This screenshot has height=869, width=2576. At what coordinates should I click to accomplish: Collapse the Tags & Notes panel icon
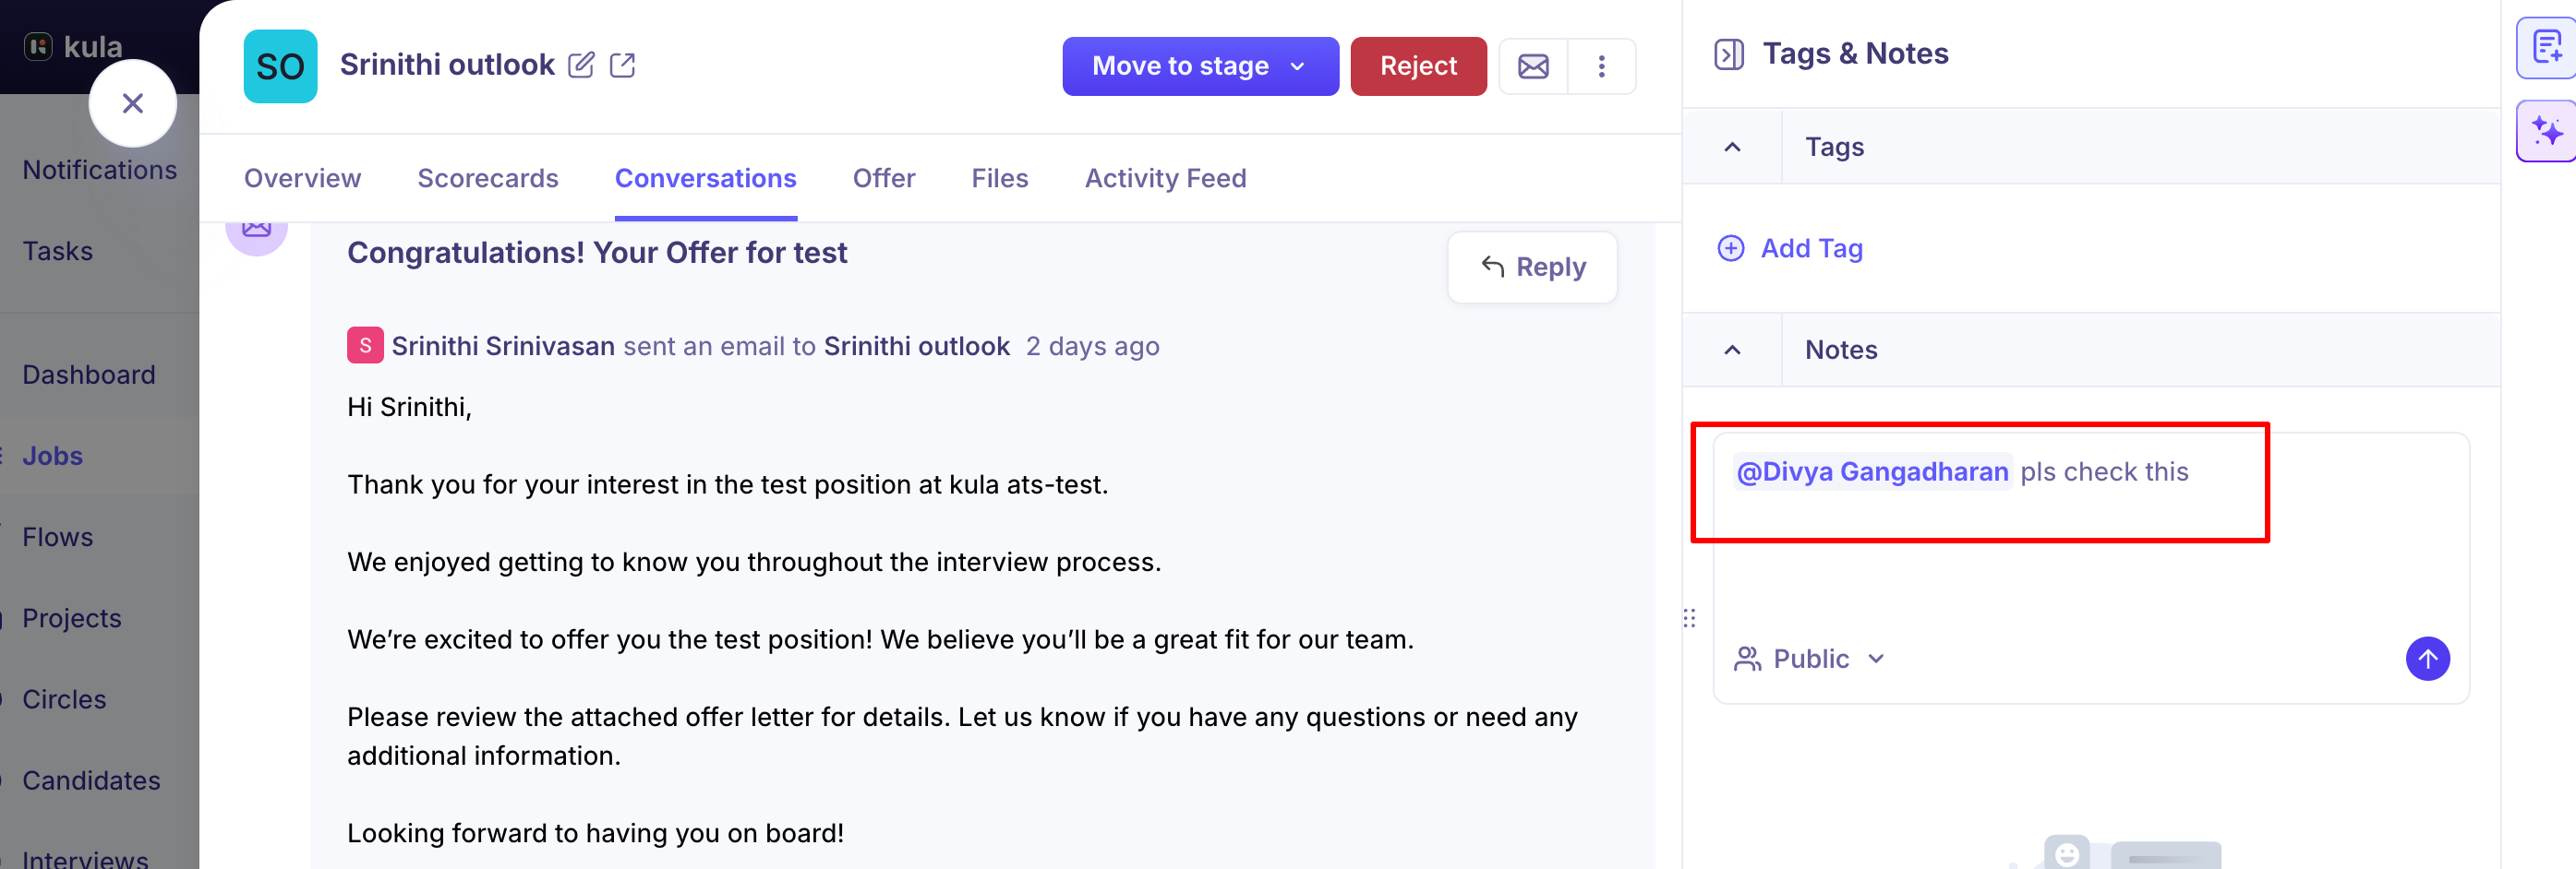click(x=1729, y=54)
